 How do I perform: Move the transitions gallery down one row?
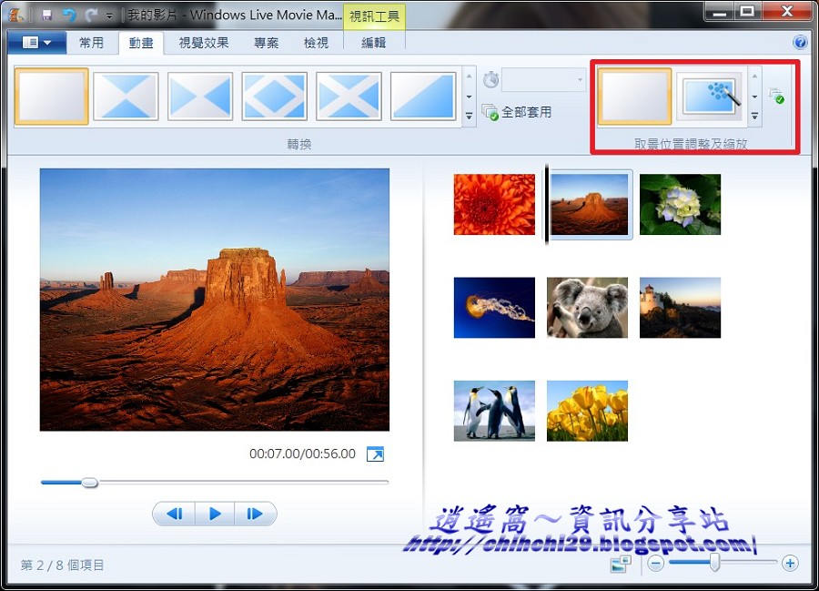[469, 97]
